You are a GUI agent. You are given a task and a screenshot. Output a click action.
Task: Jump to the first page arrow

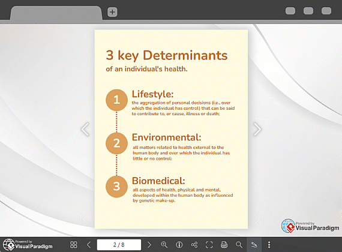click(85, 219)
